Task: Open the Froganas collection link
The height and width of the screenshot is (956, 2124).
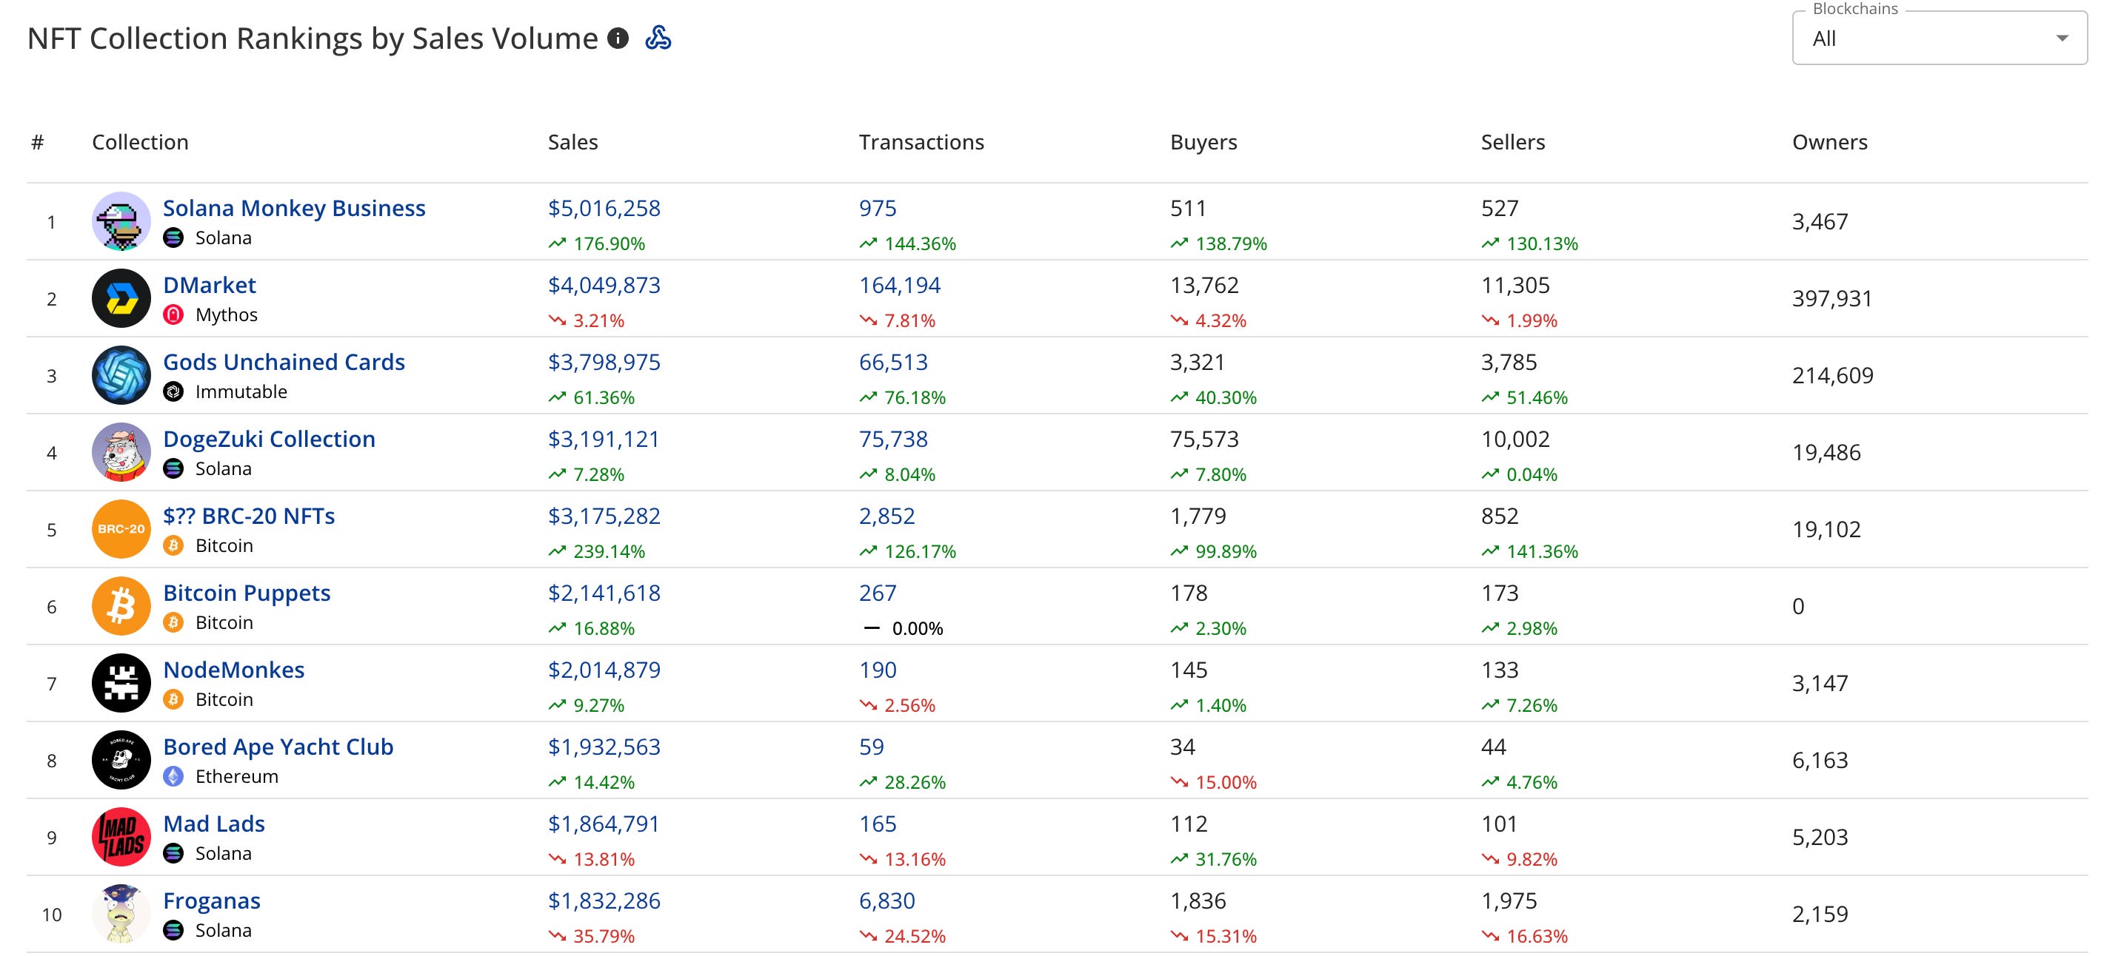Action: [x=211, y=901]
